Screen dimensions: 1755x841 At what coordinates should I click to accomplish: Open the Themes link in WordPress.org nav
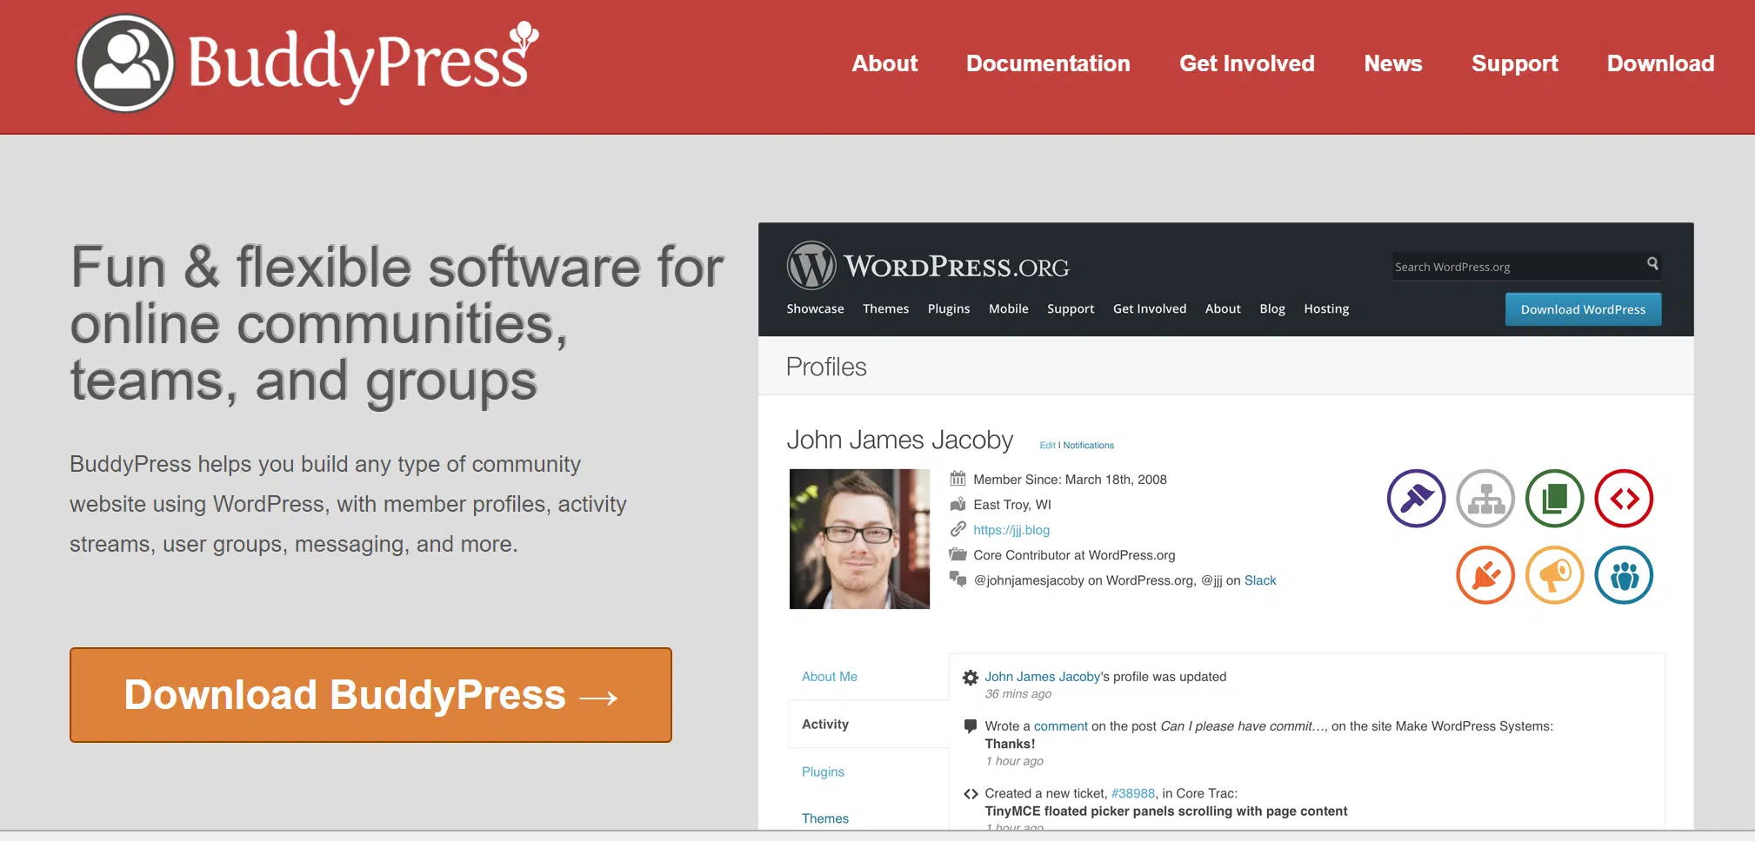click(885, 308)
